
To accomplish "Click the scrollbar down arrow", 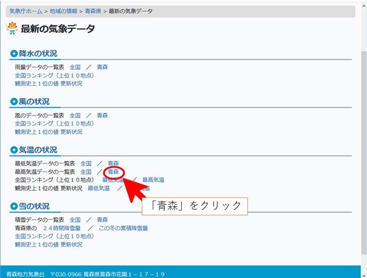I will tap(364, 275).
